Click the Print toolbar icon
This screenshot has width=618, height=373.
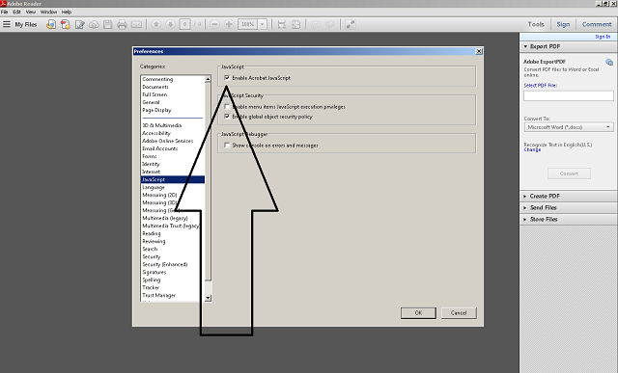point(123,24)
